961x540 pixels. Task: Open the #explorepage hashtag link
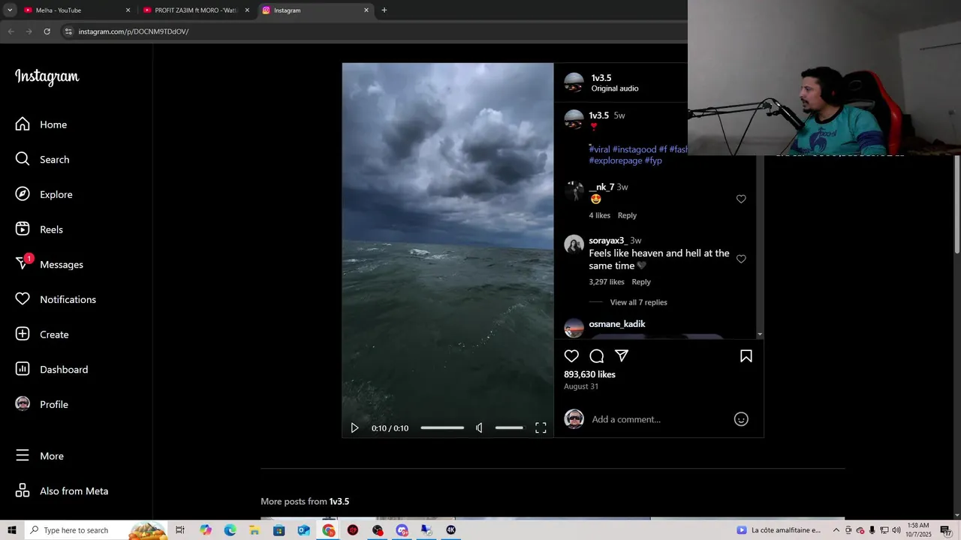coord(616,160)
